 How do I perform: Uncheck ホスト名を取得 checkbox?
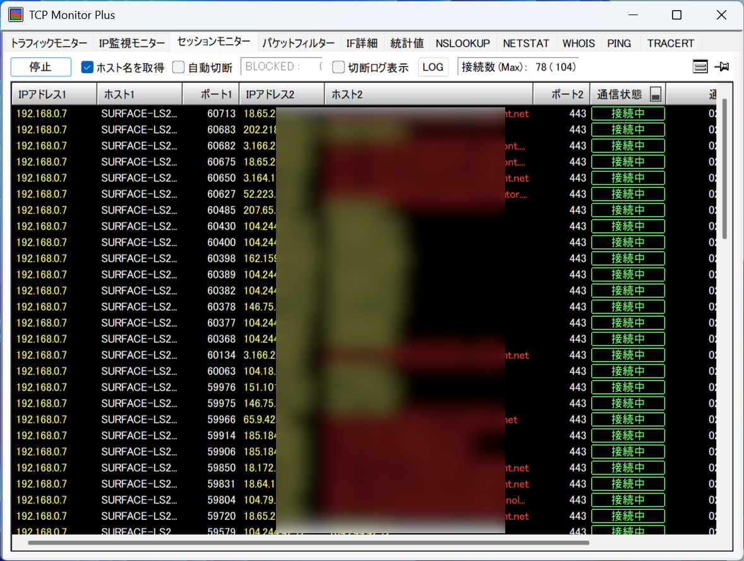pos(87,68)
